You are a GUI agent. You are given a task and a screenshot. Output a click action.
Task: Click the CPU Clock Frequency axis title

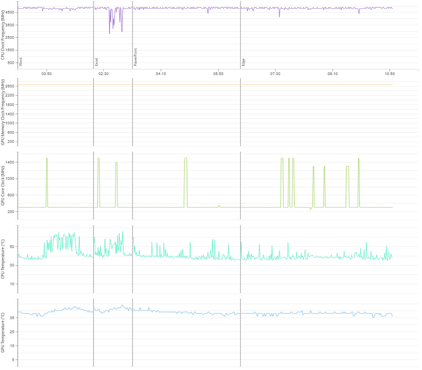point(3,33)
